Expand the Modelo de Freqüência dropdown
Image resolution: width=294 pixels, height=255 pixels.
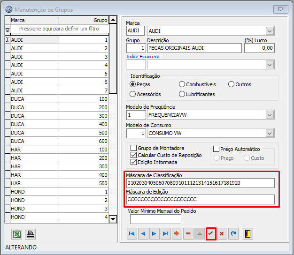click(x=270, y=115)
